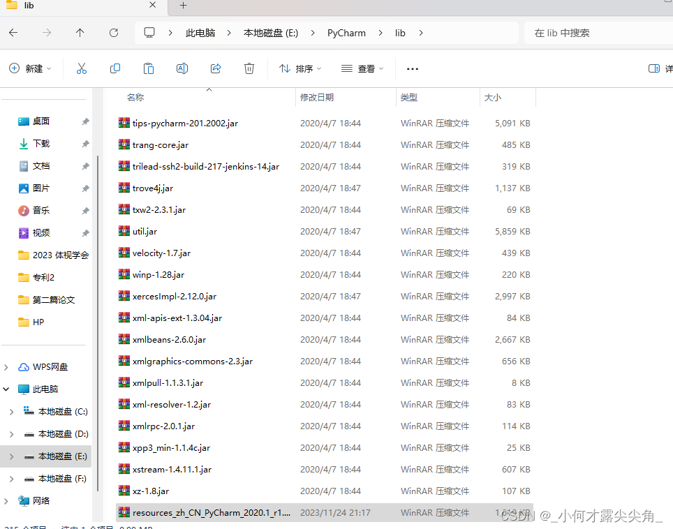Image resolution: width=673 pixels, height=529 pixels.
Task: Click PyCharm in the breadcrumb path
Action: click(346, 33)
